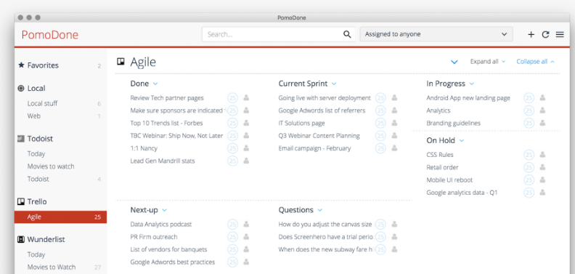The width and height of the screenshot is (575, 274).
Task: Start the 25 timer for Branding guidelines
Action: pyautogui.click(x=529, y=123)
